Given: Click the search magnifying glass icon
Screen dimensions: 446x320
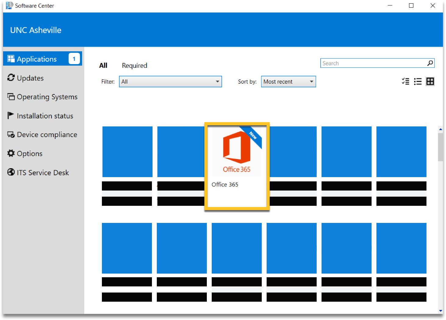Looking at the screenshot, I should pyautogui.click(x=430, y=63).
